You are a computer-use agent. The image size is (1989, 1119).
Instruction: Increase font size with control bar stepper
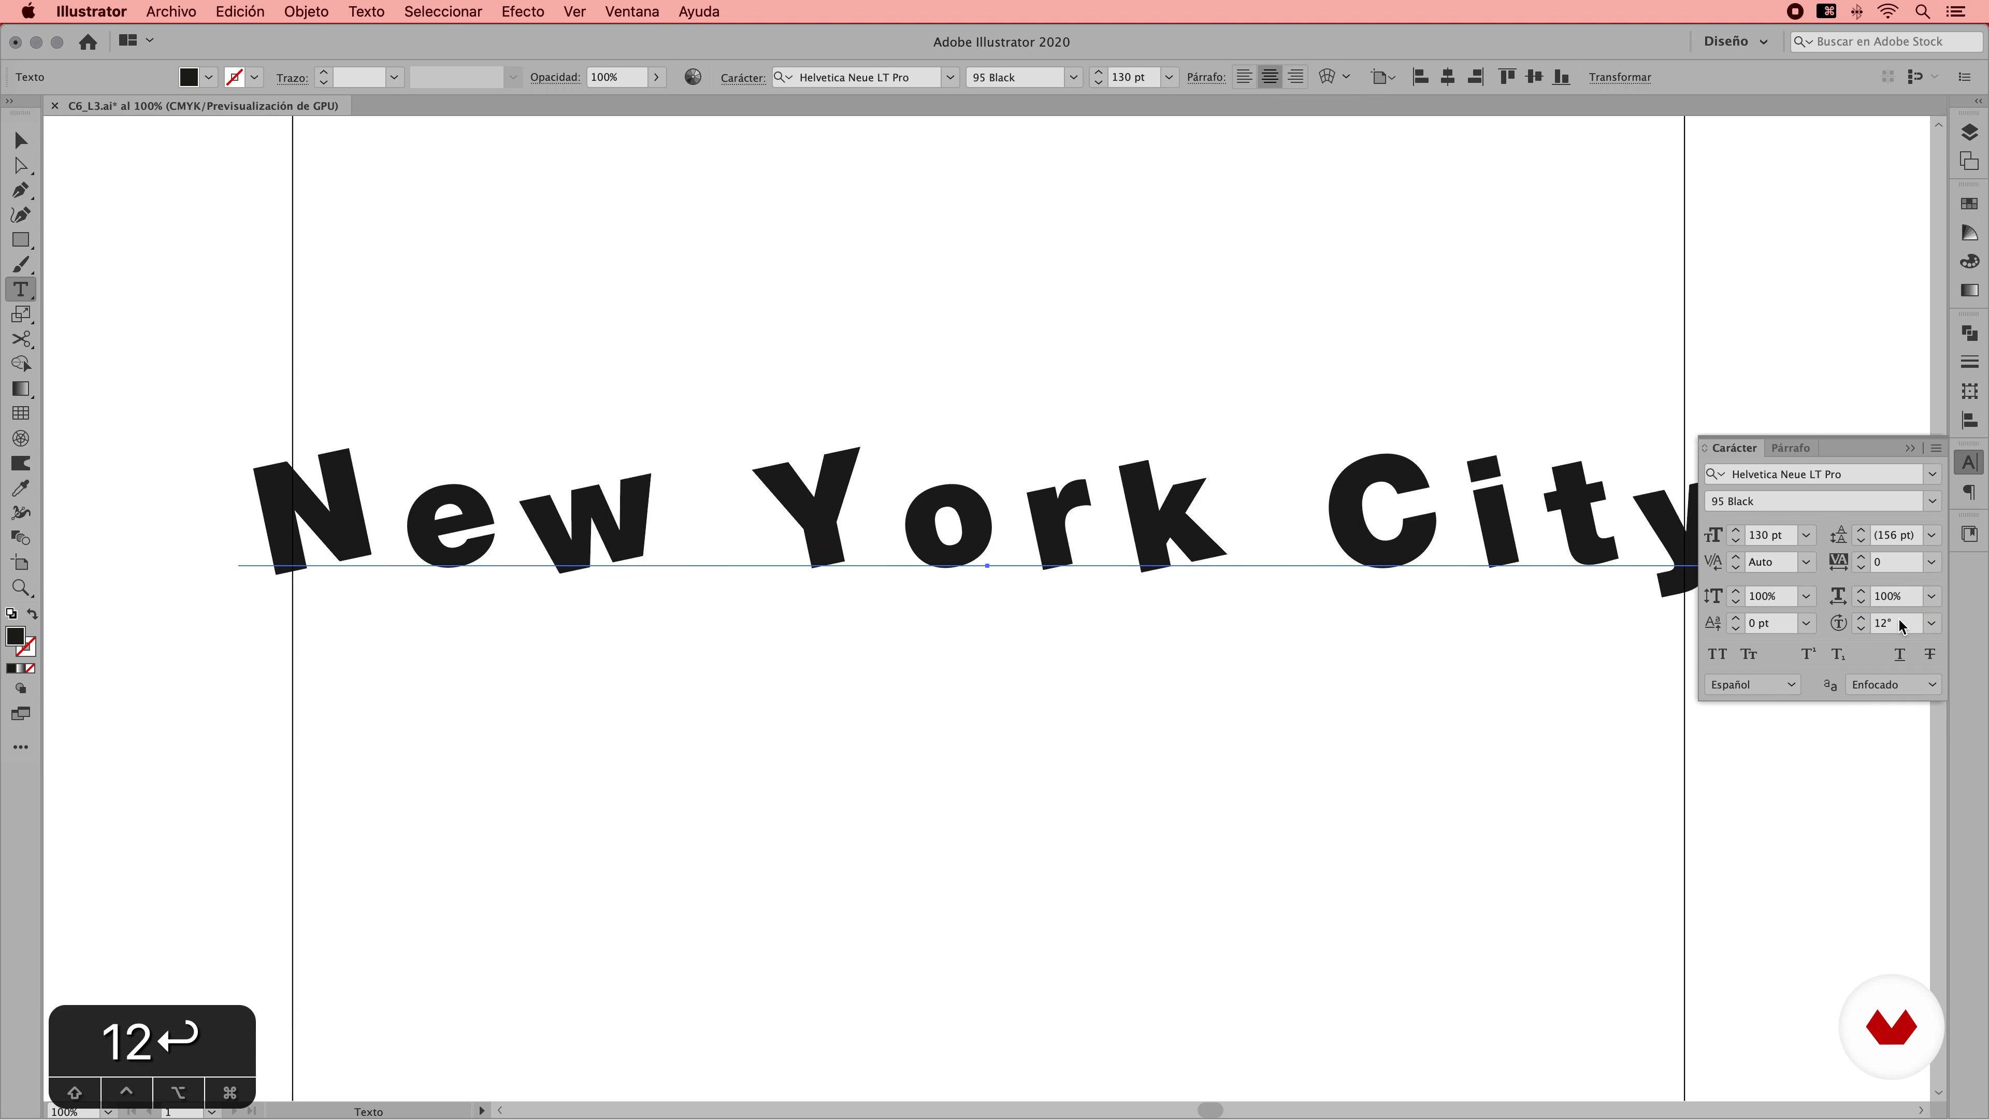1098,72
